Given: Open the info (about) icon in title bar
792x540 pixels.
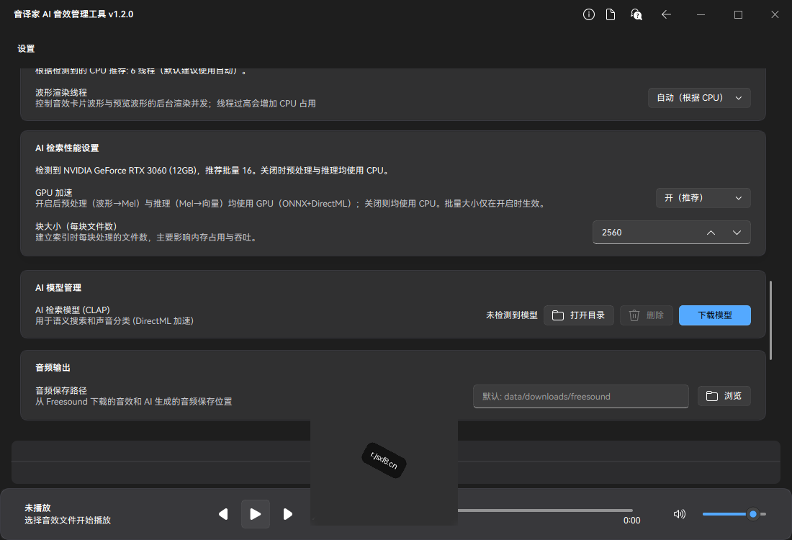Looking at the screenshot, I should point(588,14).
